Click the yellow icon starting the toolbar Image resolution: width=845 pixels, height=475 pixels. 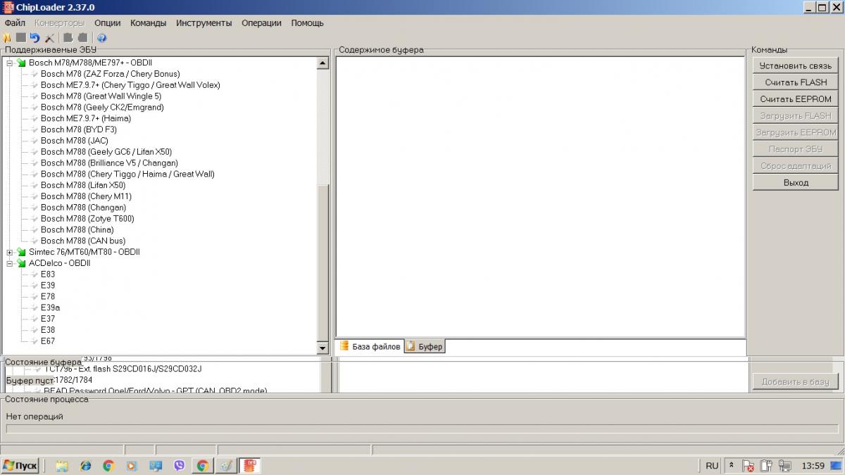click(x=7, y=38)
